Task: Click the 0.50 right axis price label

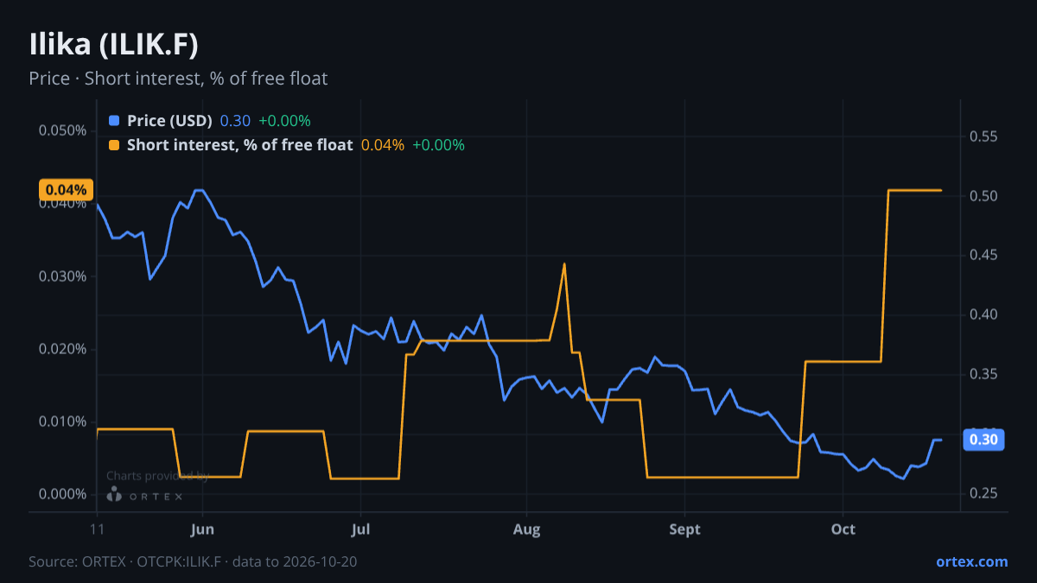Action: [x=983, y=196]
